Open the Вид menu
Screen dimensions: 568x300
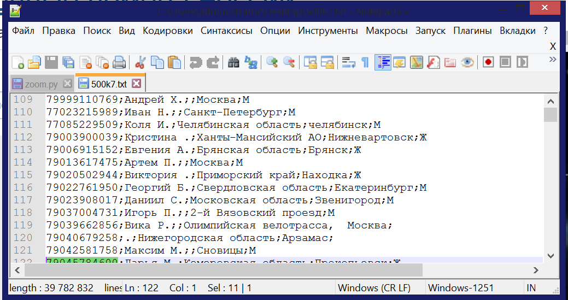[x=127, y=31]
